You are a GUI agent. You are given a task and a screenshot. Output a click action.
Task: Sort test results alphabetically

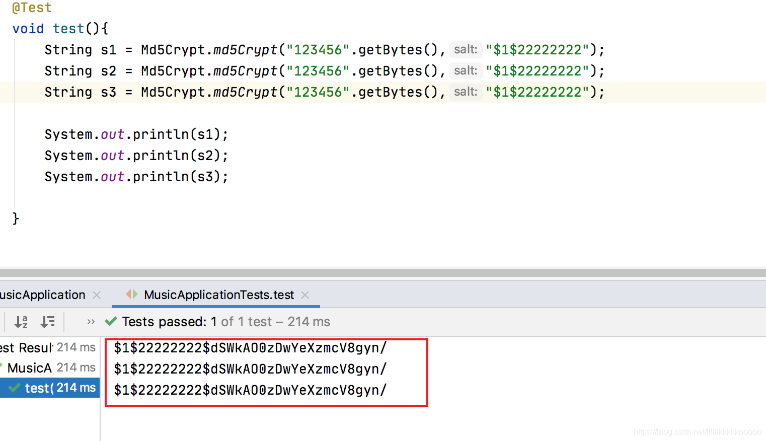(21, 322)
